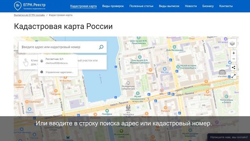Screen dimensions: 250x141
Task: Click the Пашtet restaurant marker
Action: [150, 70]
